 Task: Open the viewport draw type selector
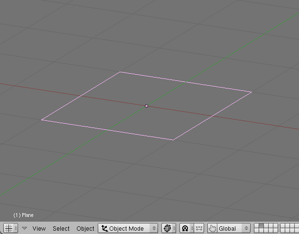169,228
